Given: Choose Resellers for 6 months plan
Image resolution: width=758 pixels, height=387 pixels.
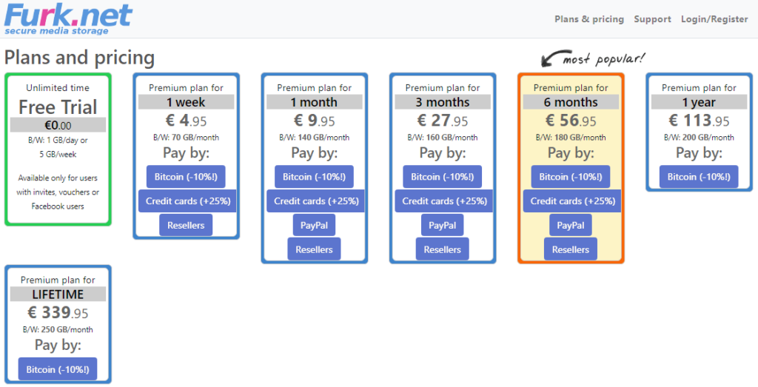Looking at the screenshot, I should (x=571, y=249).
